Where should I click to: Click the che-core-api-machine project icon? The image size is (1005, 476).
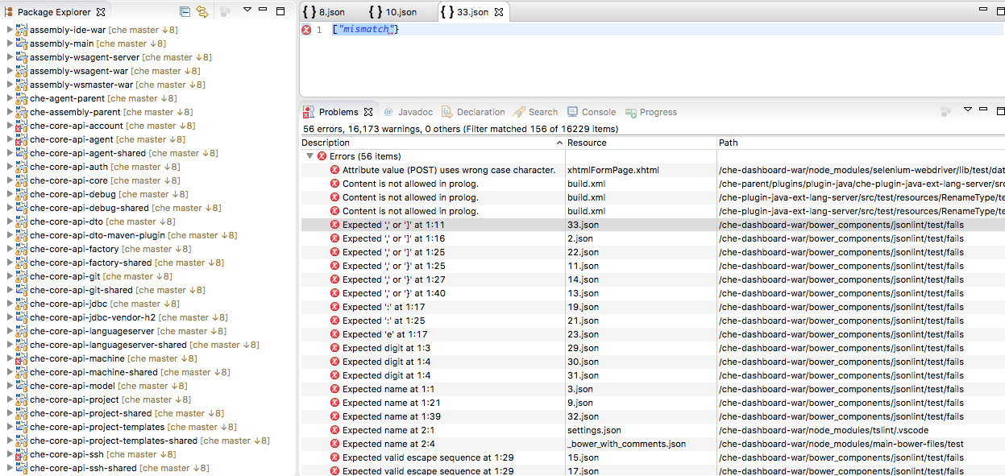pos(22,358)
